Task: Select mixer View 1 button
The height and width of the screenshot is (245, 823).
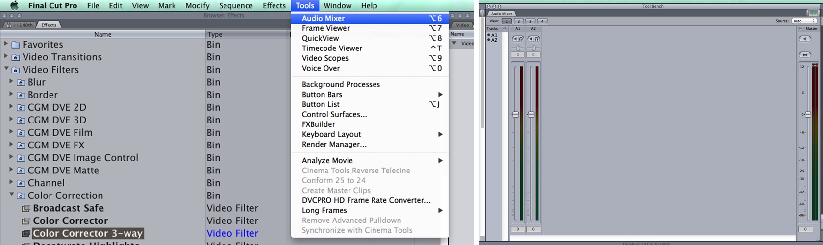Action: 507,21
